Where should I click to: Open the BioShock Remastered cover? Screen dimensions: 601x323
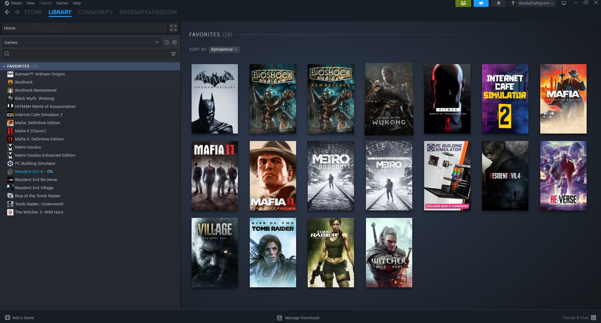pyautogui.click(x=331, y=99)
